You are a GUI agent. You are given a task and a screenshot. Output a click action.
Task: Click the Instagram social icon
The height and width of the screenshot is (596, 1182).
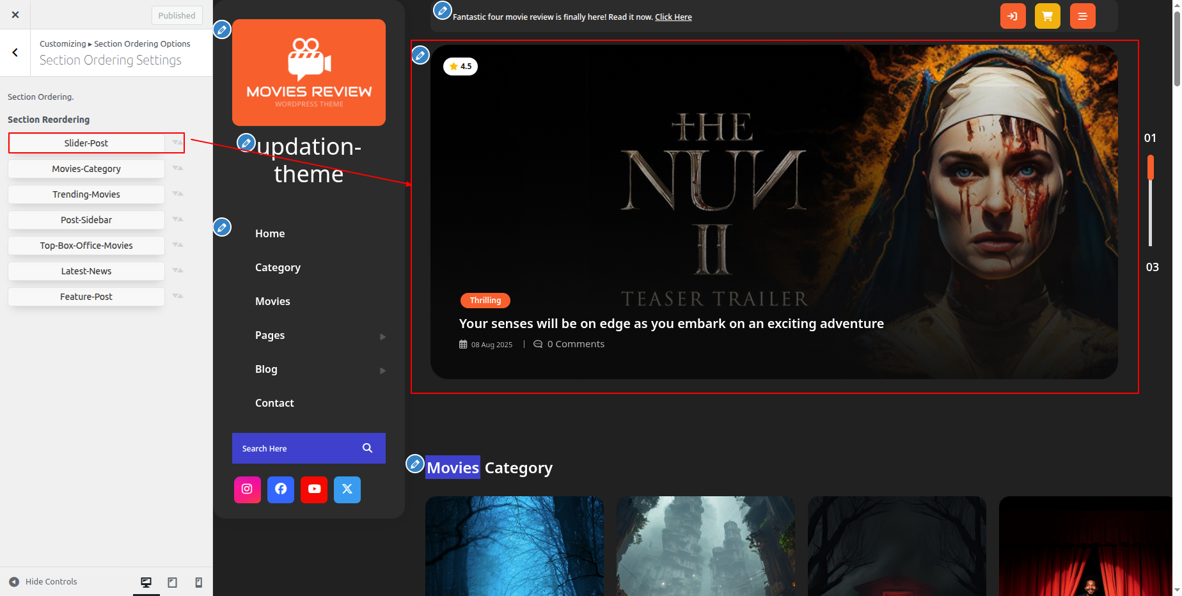click(247, 489)
